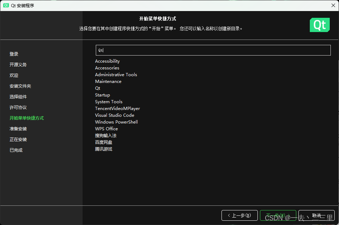Cancel installation with 取消 button
The height and width of the screenshot is (225, 339).
[316, 215]
